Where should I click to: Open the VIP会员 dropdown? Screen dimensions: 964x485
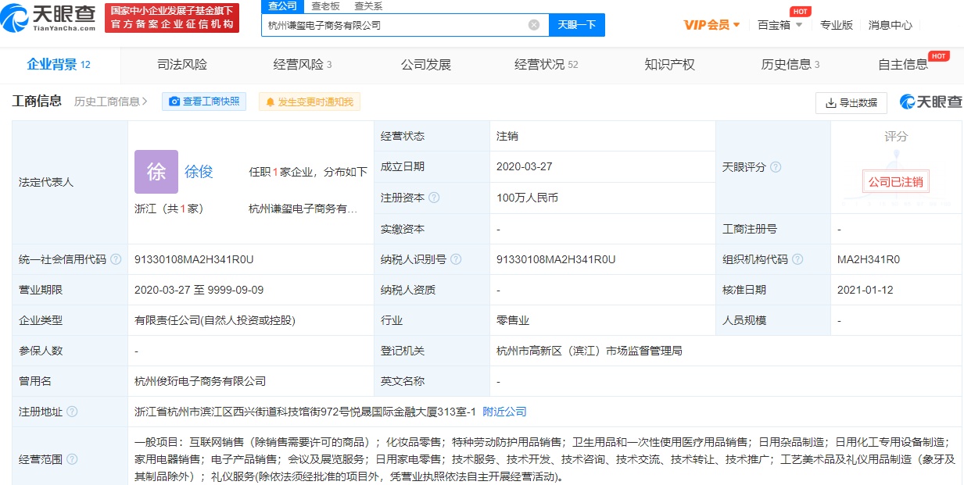711,25
